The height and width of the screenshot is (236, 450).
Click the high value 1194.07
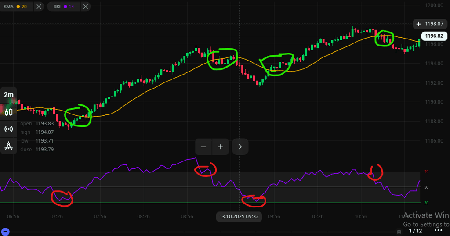pos(44,132)
